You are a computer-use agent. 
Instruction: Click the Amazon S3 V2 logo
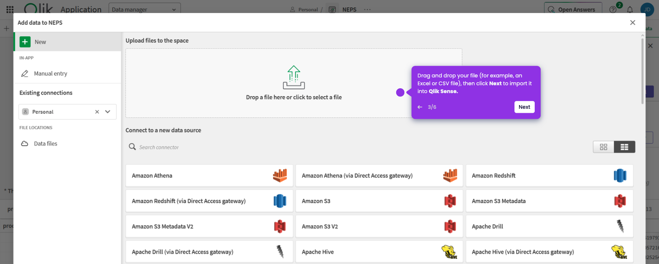coord(450,226)
